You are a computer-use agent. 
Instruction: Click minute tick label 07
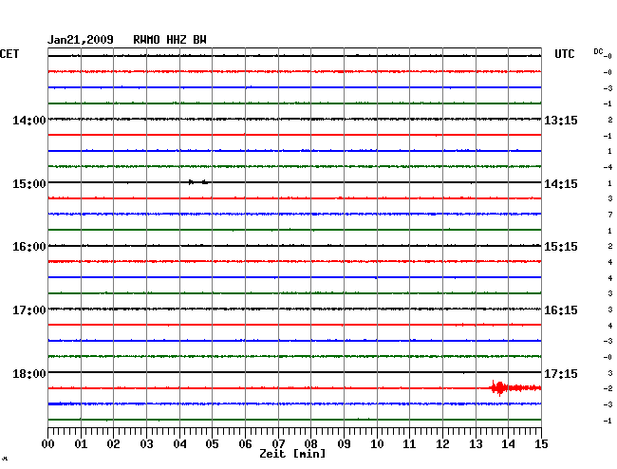278,444
